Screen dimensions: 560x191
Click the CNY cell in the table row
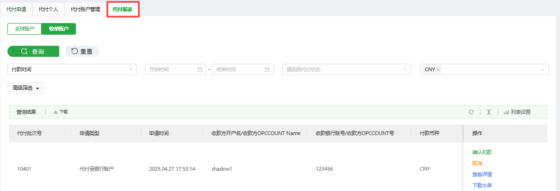click(425, 169)
